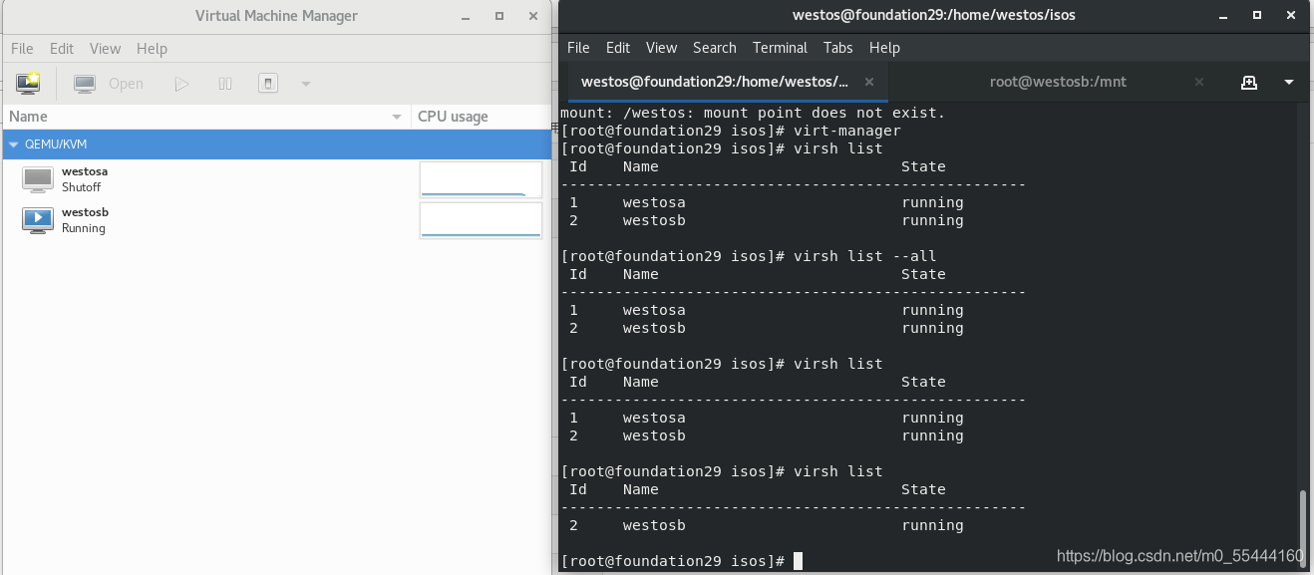Open Terminal menu in the terminal window
Screen dimensions: 1314x575
[780, 47]
